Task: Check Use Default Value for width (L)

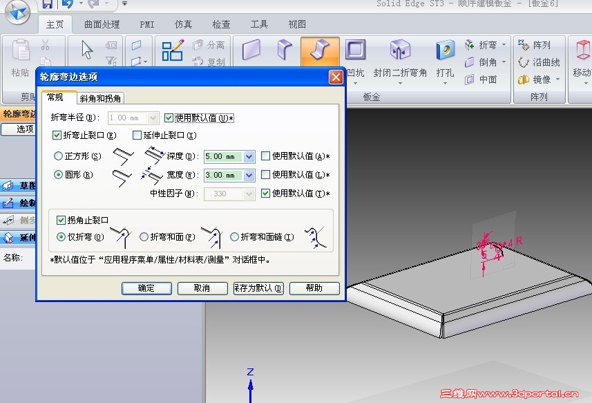Action: [265, 174]
